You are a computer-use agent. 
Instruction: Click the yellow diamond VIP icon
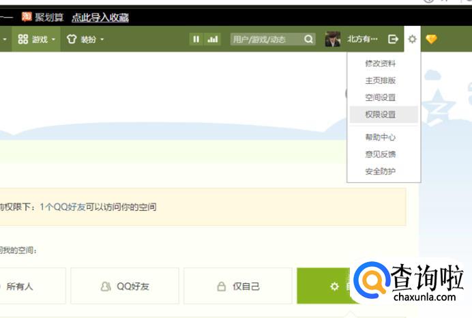(431, 40)
